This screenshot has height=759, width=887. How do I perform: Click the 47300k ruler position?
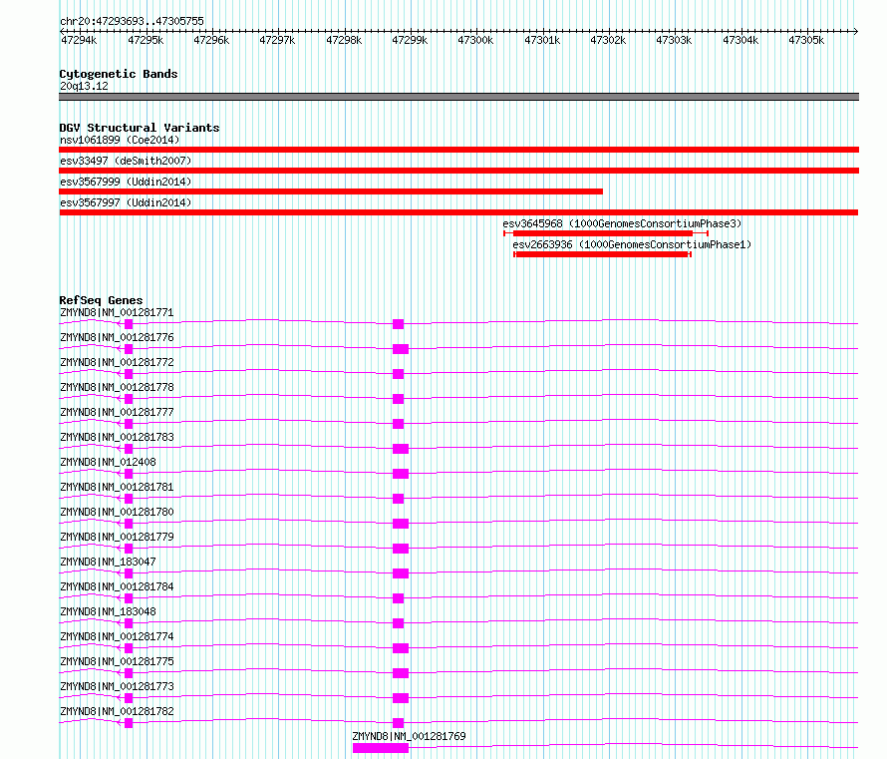tap(475, 40)
